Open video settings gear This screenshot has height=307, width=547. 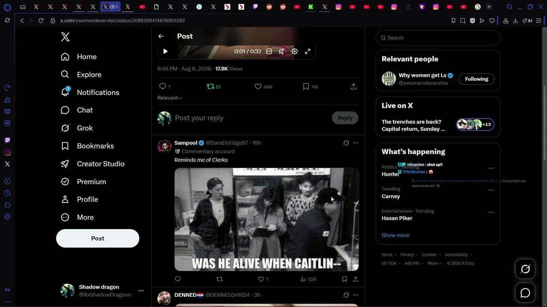point(294,51)
